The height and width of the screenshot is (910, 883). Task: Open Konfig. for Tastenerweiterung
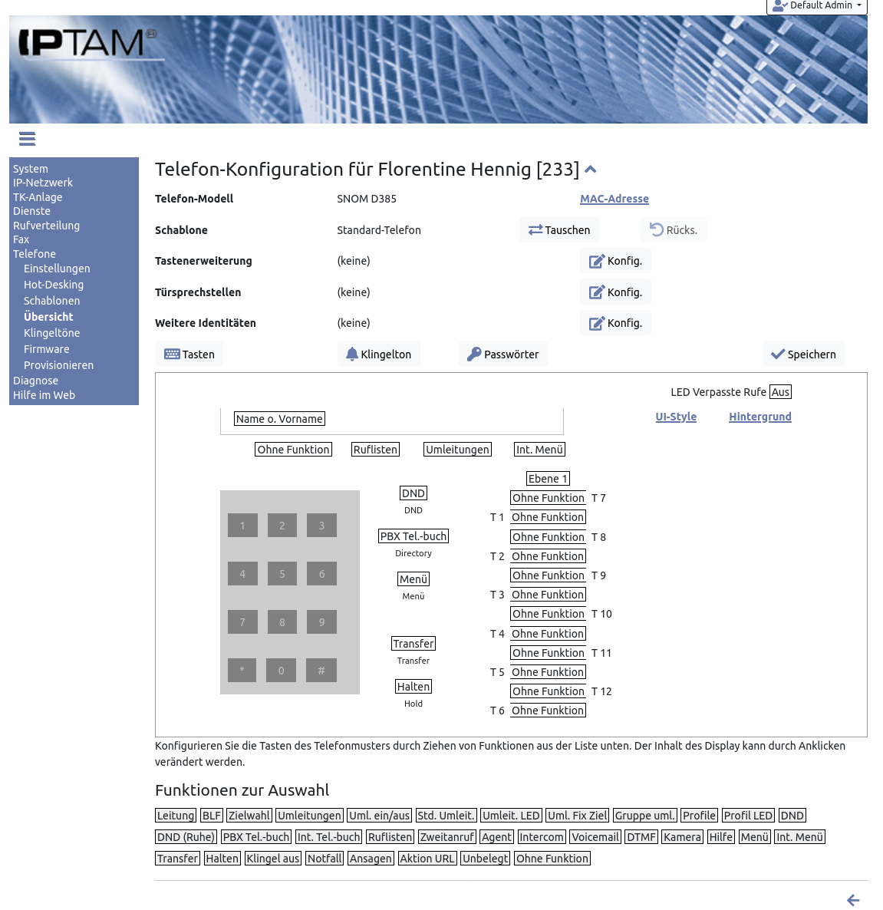click(x=615, y=261)
